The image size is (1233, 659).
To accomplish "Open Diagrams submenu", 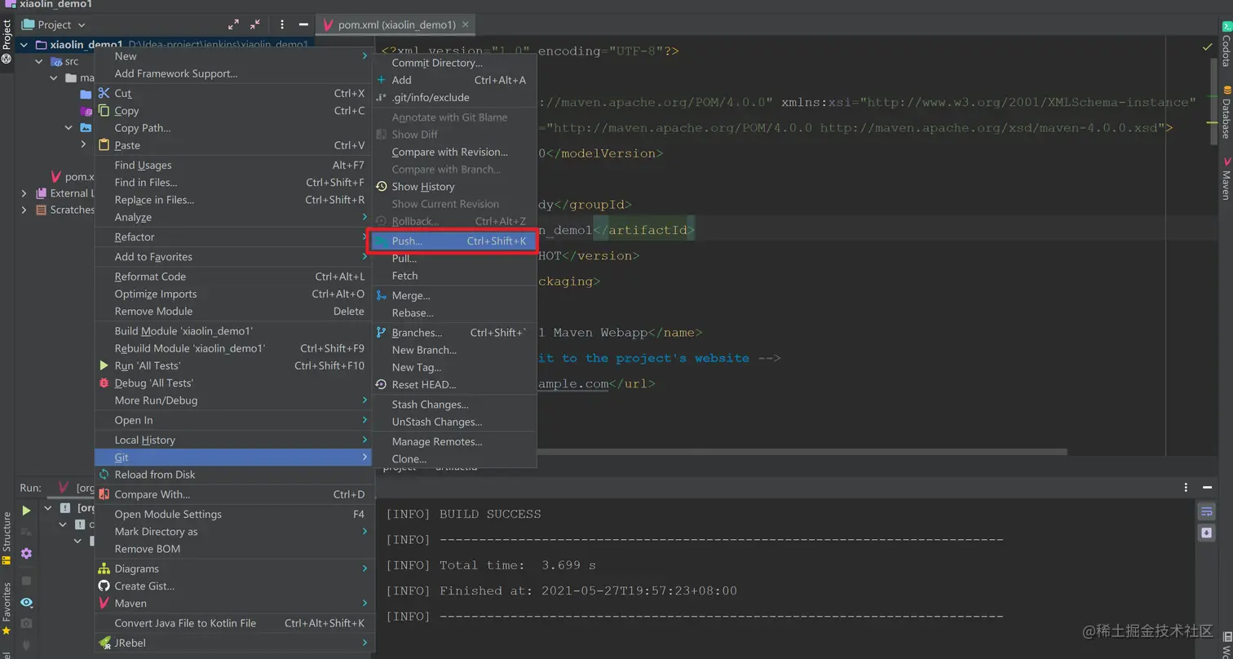I will coord(233,568).
